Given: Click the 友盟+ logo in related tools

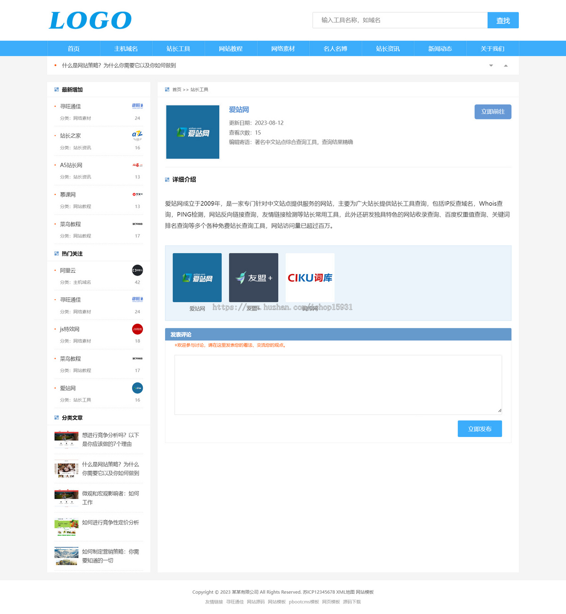Looking at the screenshot, I should 253,278.
